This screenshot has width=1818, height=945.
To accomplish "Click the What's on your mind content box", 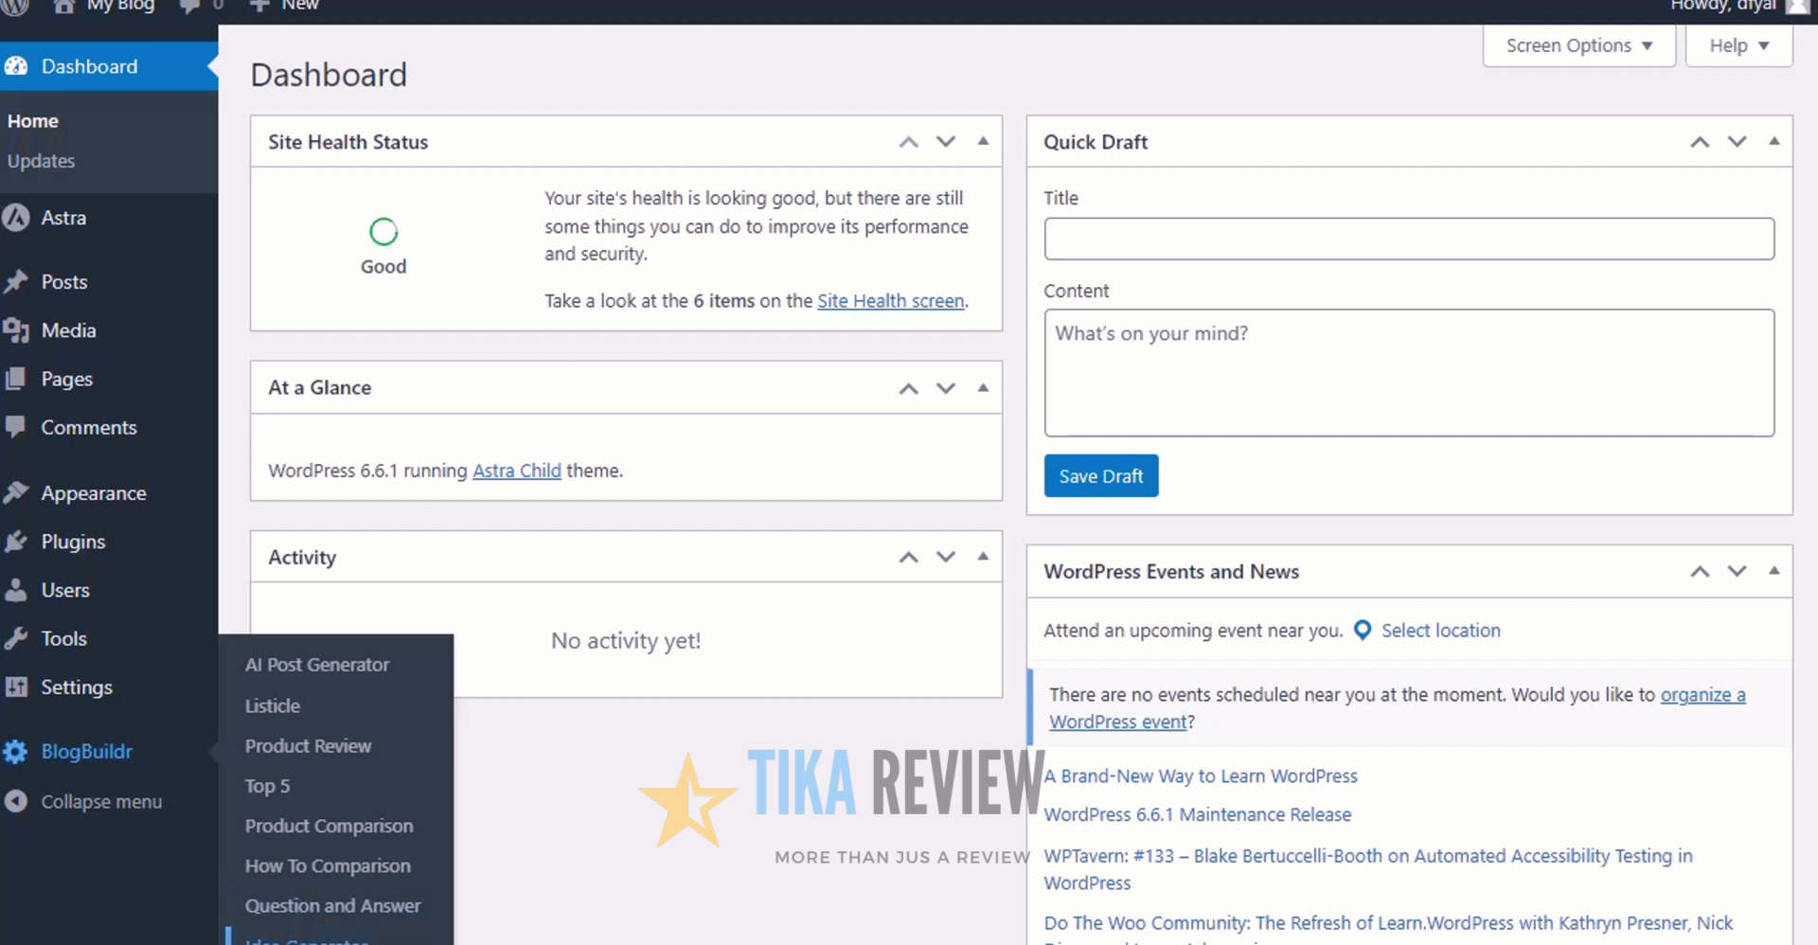I will coord(1409,372).
